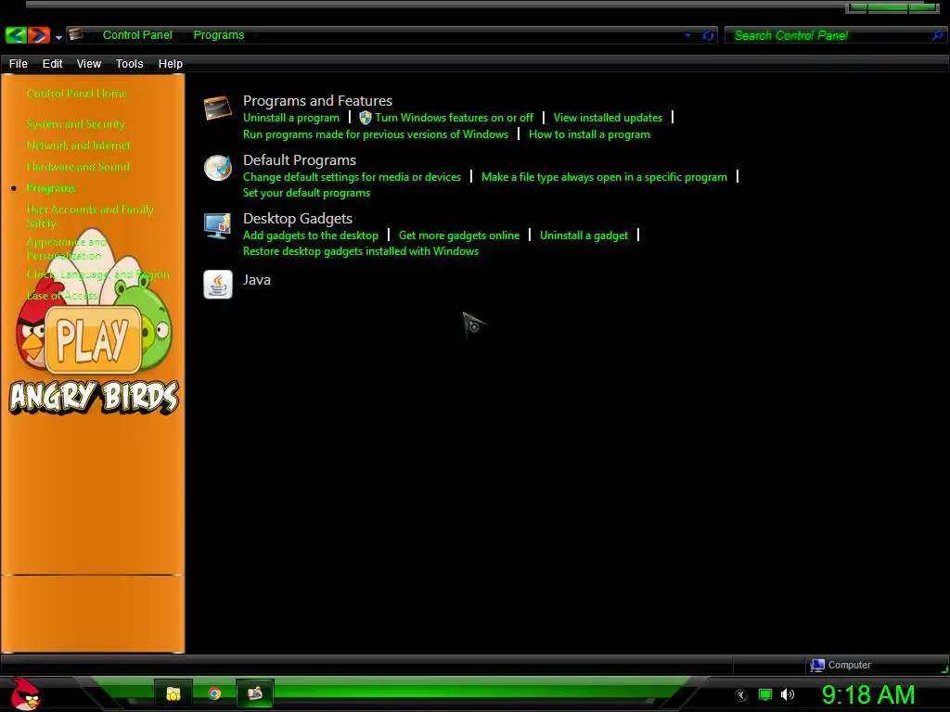Click Change default settings for media or devices

352,177
